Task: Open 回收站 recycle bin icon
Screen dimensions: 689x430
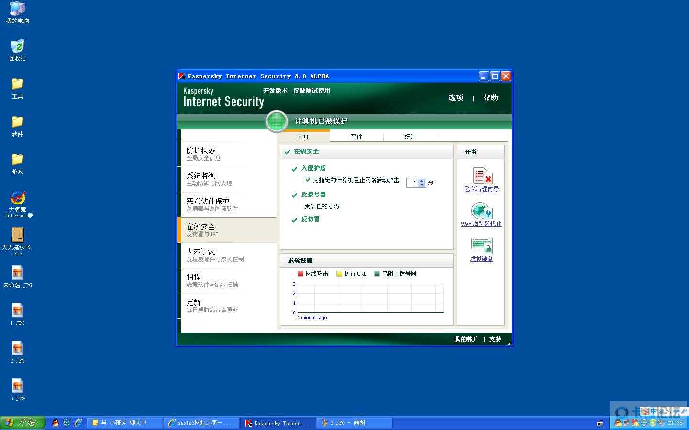Action: 17,51
